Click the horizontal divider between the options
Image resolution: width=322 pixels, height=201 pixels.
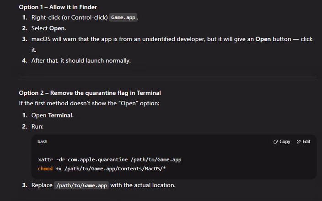(x=167, y=77)
